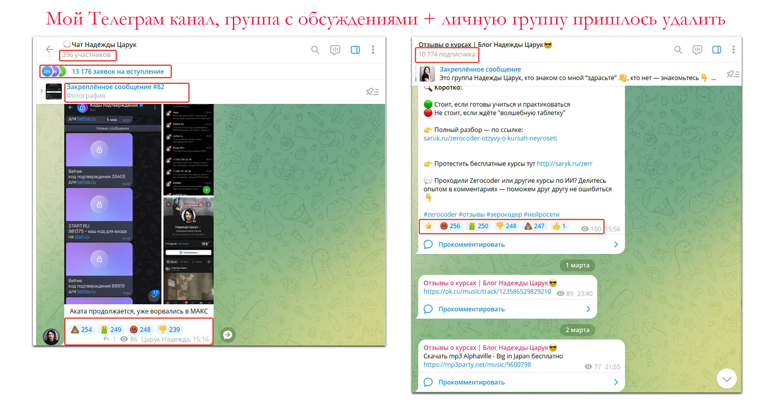Open the 13 176 заявок на вступление bar
Image resolution: width=771 pixels, height=401 pixels.
click(x=118, y=72)
